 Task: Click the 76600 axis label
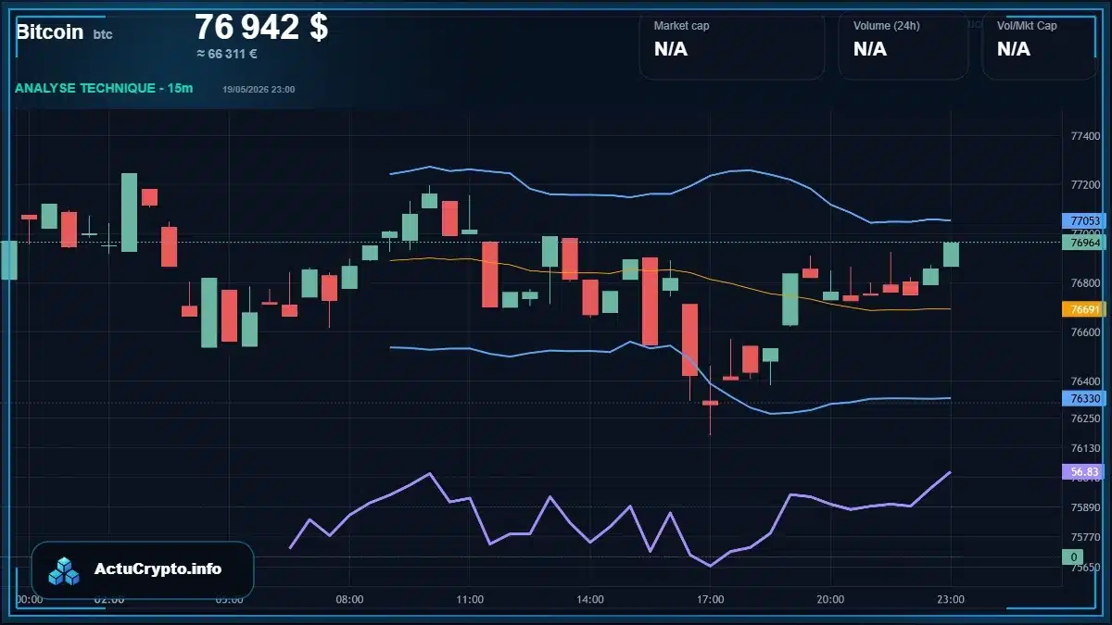(x=1085, y=332)
